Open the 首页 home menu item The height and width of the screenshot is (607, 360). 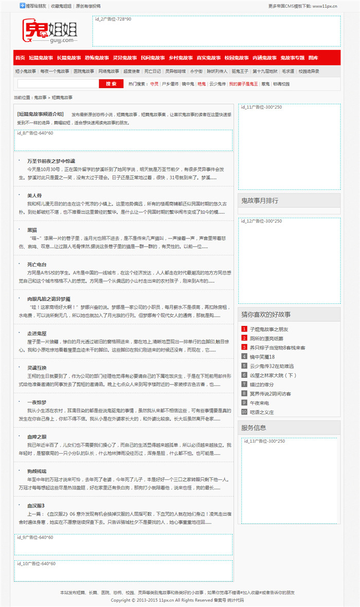tap(20, 58)
